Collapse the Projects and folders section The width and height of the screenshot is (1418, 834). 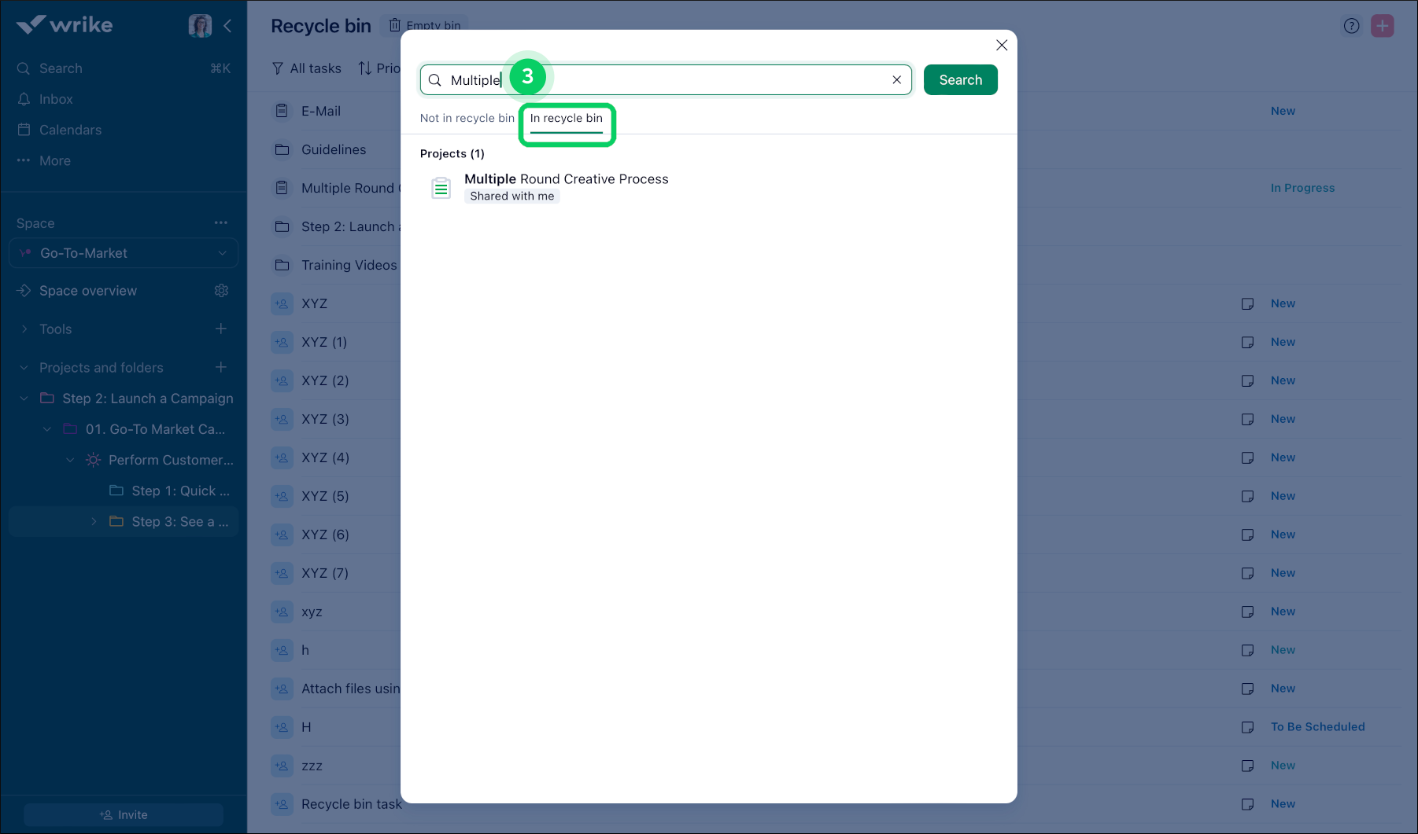[x=23, y=367]
